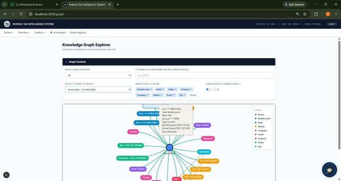This screenshot has height=181, width=341.
Task: Bookmark this page with the star
Action: click(305, 14)
